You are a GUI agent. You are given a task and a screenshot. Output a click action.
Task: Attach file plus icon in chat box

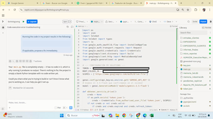click(x=10, y=108)
